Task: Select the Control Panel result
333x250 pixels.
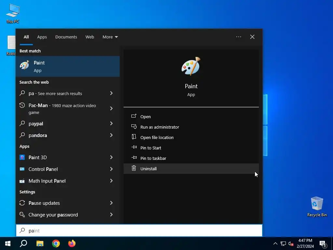Action: click(x=68, y=169)
